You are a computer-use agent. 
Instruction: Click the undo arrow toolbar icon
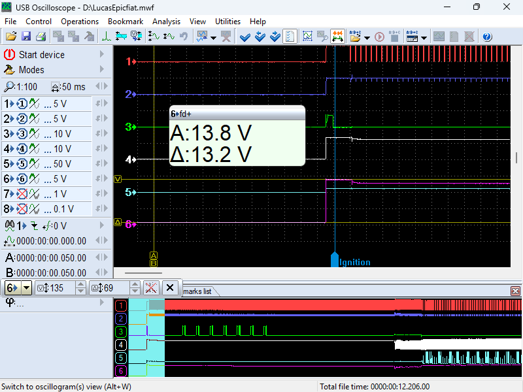click(x=184, y=37)
